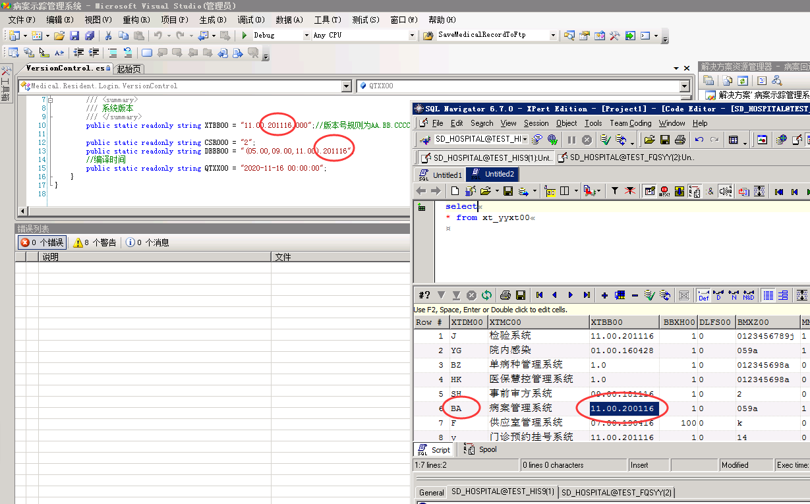Open the Tools menu in SQL Navigator
The image size is (810, 504).
tap(593, 123)
